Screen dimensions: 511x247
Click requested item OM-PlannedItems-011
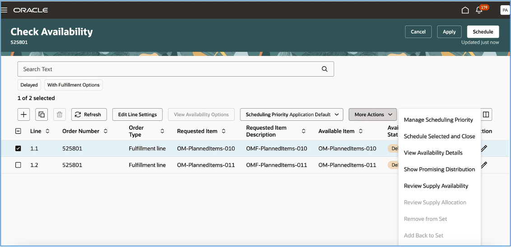click(206, 165)
